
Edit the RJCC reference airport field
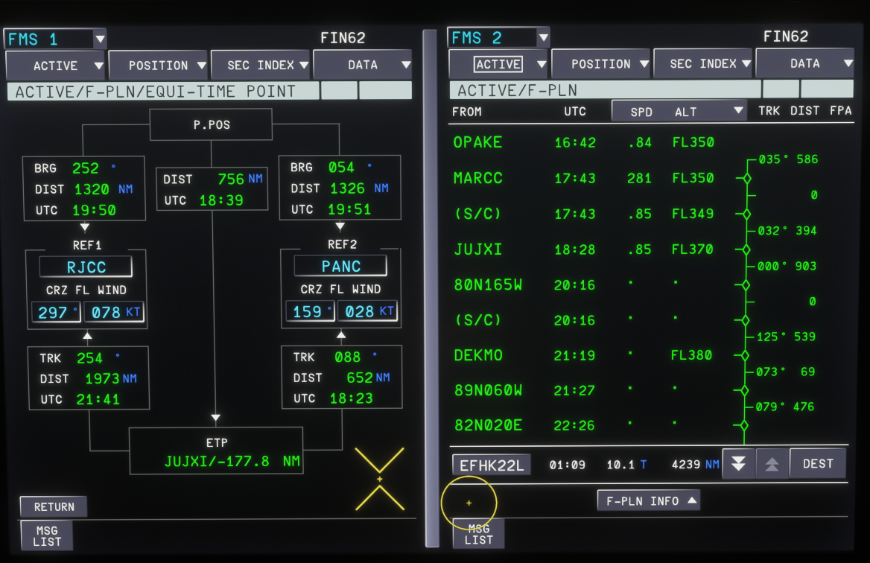pos(86,267)
